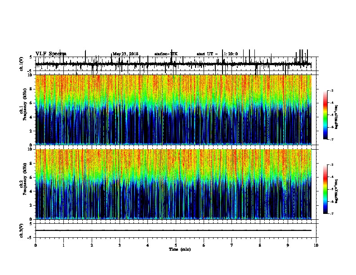Click the "-3" tick on ch.2 color bar

(x=332, y=165)
